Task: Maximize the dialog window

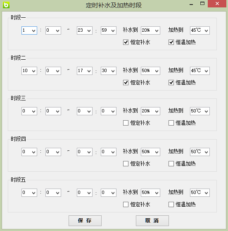Action: 202,4
